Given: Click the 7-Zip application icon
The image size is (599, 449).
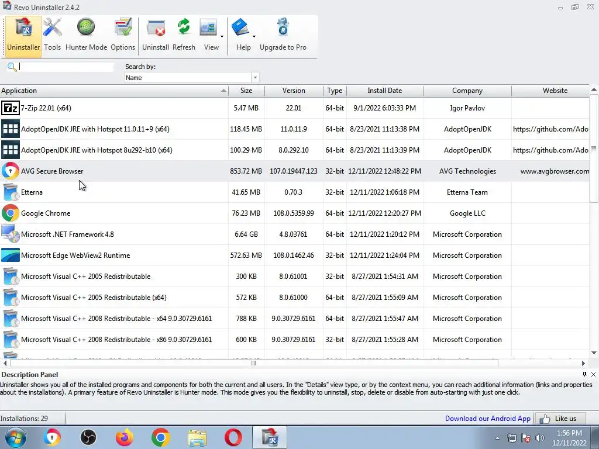Looking at the screenshot, I should [x=11, y=108].
